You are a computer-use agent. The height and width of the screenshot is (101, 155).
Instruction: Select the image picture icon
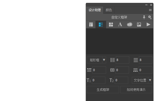click(x=139, y=24)
